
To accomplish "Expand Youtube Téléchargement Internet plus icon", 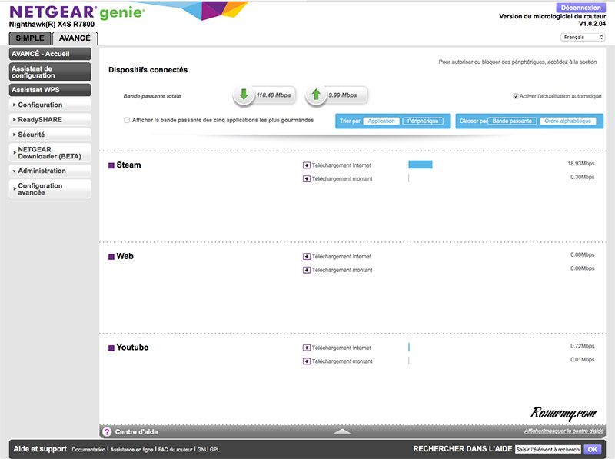I will pos(307,348).
